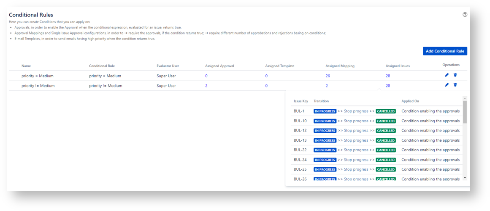
Task: Open Assigned Issues count for 'priority = Medium'
Action: click(387, 76)
